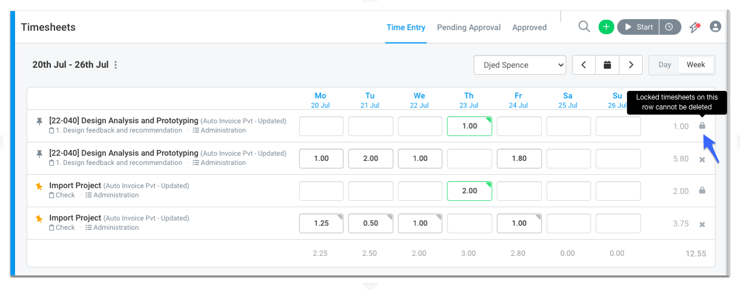Delete the 5.80 total row with X
The width and height of the screenshot is (741, 290).
(x=702, y=159)
